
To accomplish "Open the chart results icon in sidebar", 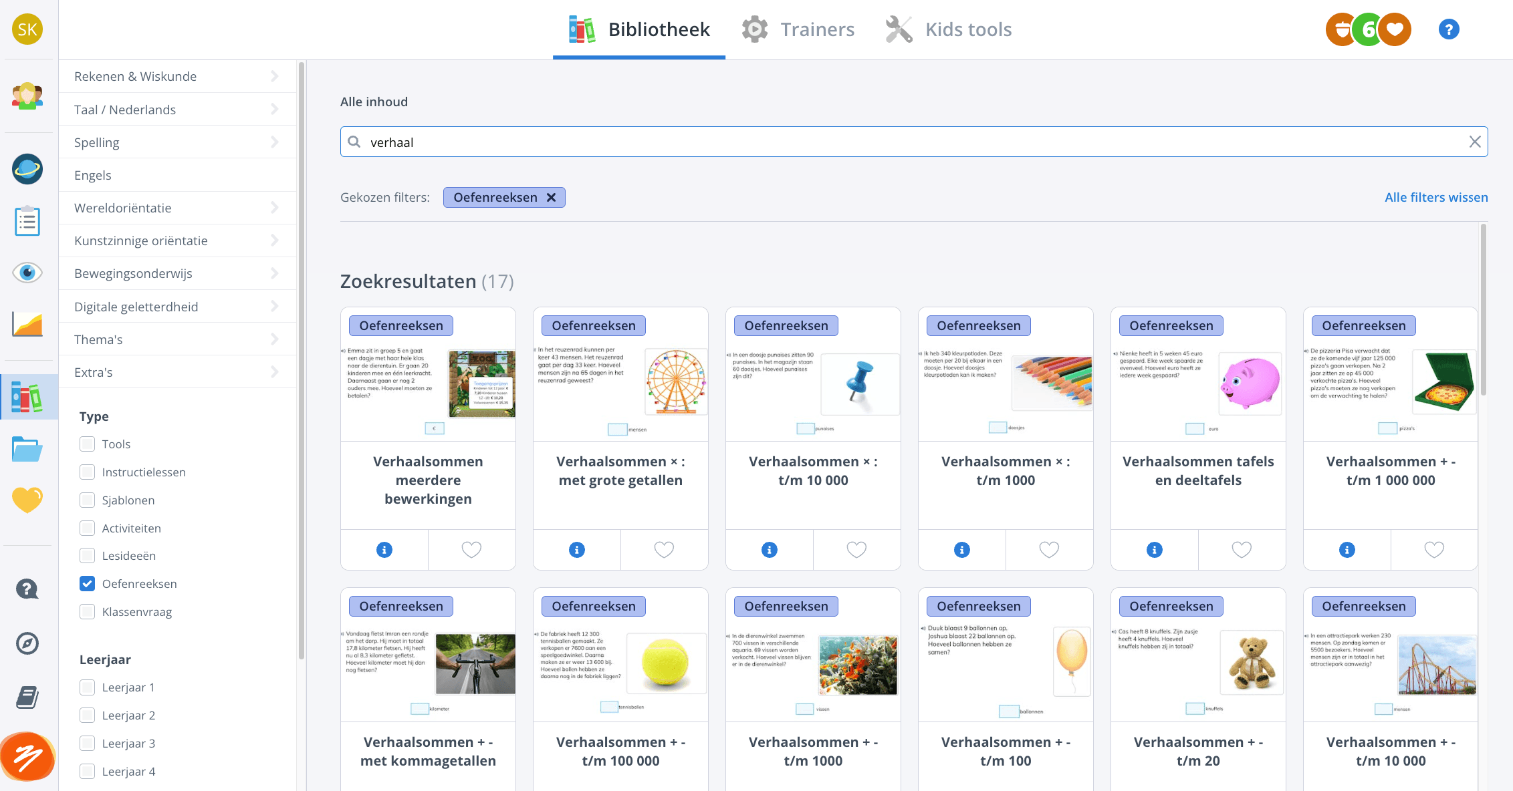I will coord(27,325).
